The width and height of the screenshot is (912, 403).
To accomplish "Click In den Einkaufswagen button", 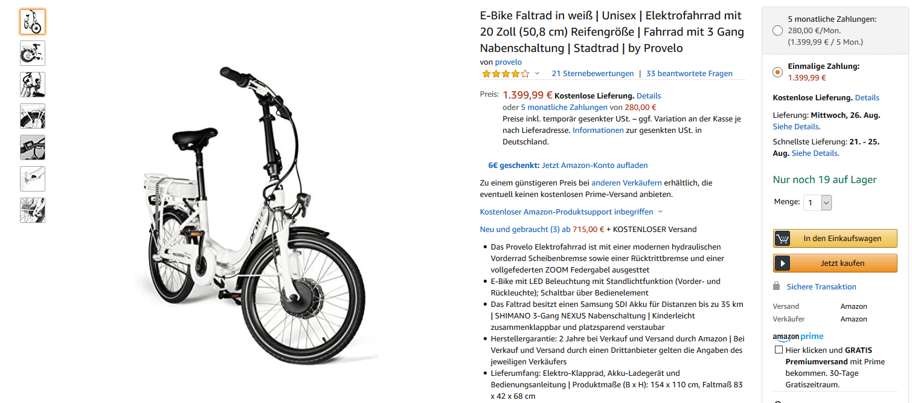I will point(835,238).
